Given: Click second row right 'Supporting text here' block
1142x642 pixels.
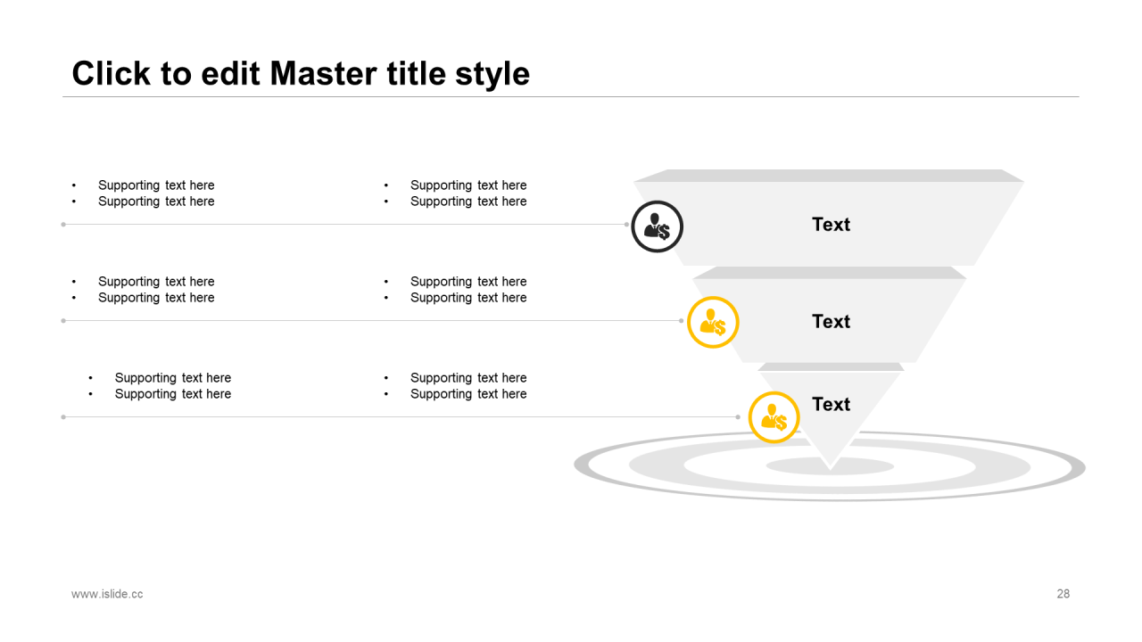Looking at the screenshot, I should [x=456, y=290].
